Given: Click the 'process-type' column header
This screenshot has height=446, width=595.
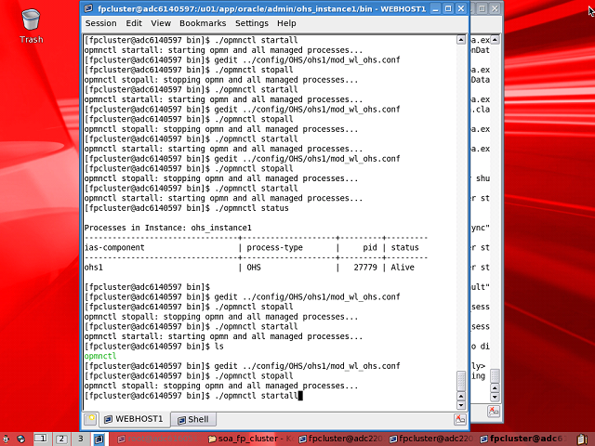Looking at the screenshot, I should click(275, 248).
